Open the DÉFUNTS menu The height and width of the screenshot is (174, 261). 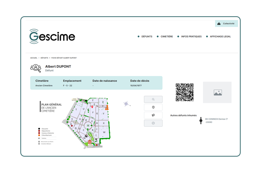pos(147,37)
